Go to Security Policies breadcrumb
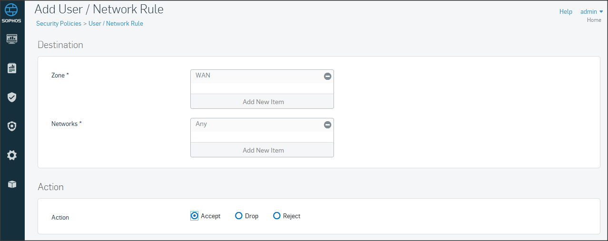The width and height of the screenshot is (608, 241). pyautogui.click(x=59, y=23)
